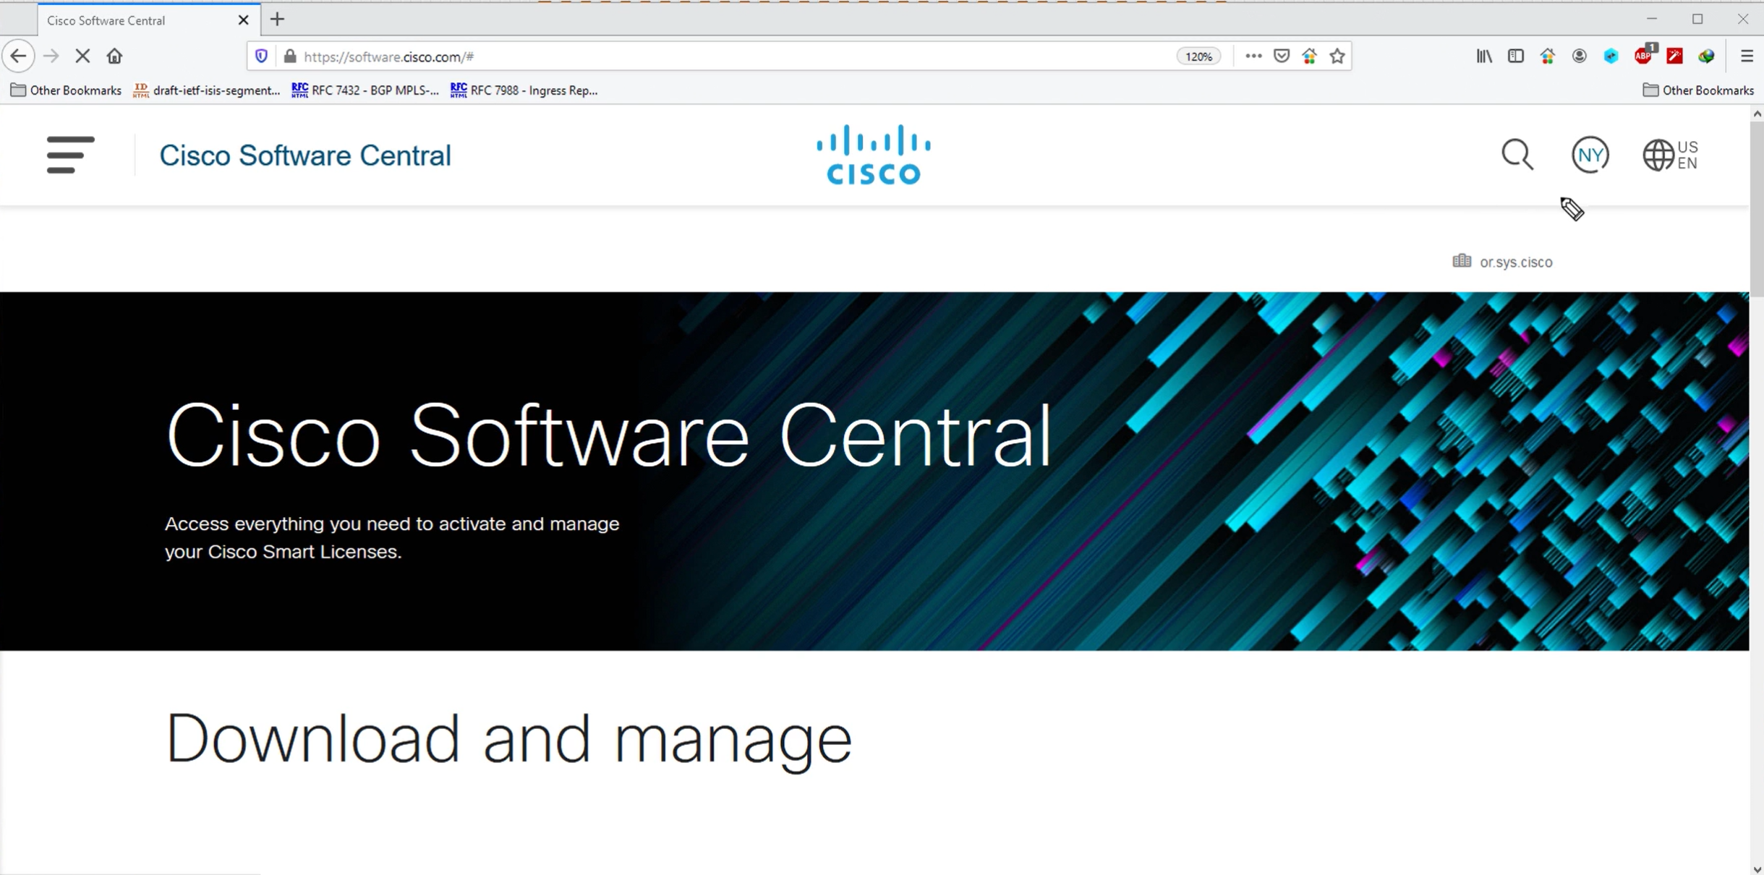This screenshot has height=875, width=1764.
Task: Click the search magnifier icon
Action: click(x=1517, y=155)
